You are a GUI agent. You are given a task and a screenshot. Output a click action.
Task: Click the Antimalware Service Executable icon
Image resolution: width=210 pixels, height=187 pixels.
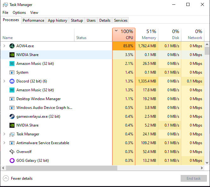pyautogui.click(x=12, y=143)
